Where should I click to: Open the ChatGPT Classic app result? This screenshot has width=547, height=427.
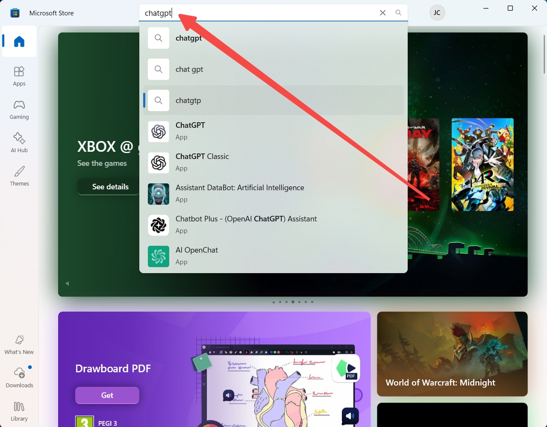click(273, 162)
